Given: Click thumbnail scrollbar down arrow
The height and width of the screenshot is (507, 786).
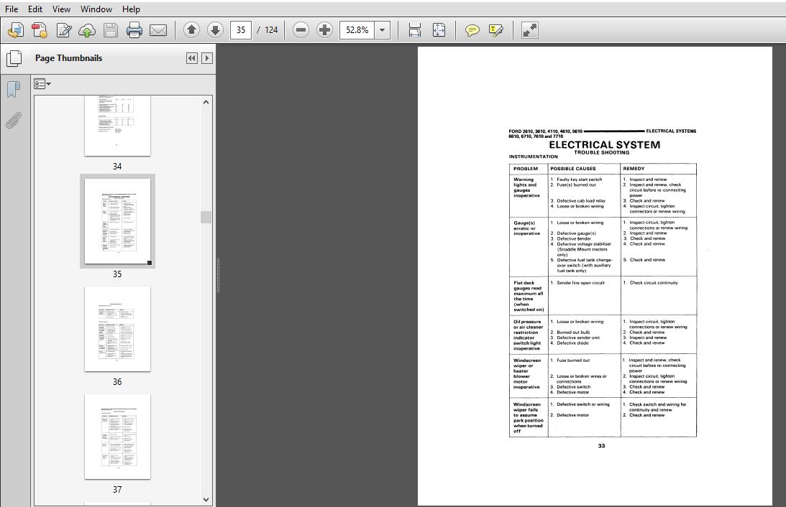Looking at the screenshot, I should click(206, 500).
